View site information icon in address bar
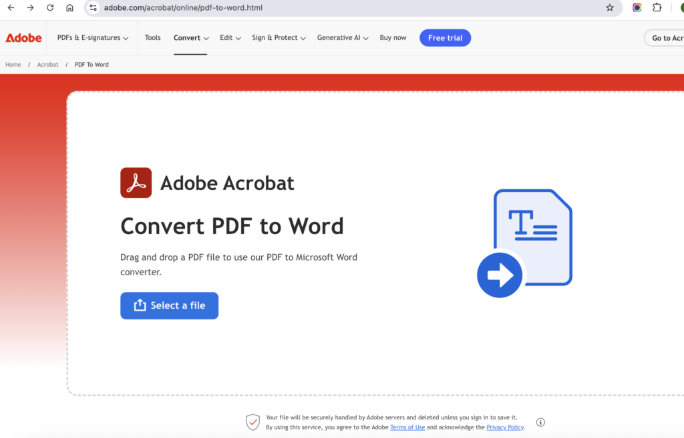The height and width of the screenshot is (438, 684). pyautogui.click(x=93, y=7)
